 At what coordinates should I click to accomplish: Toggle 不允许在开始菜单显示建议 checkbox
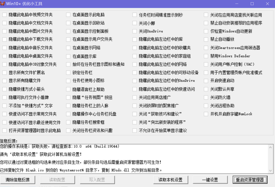click(x=135, y=131)
